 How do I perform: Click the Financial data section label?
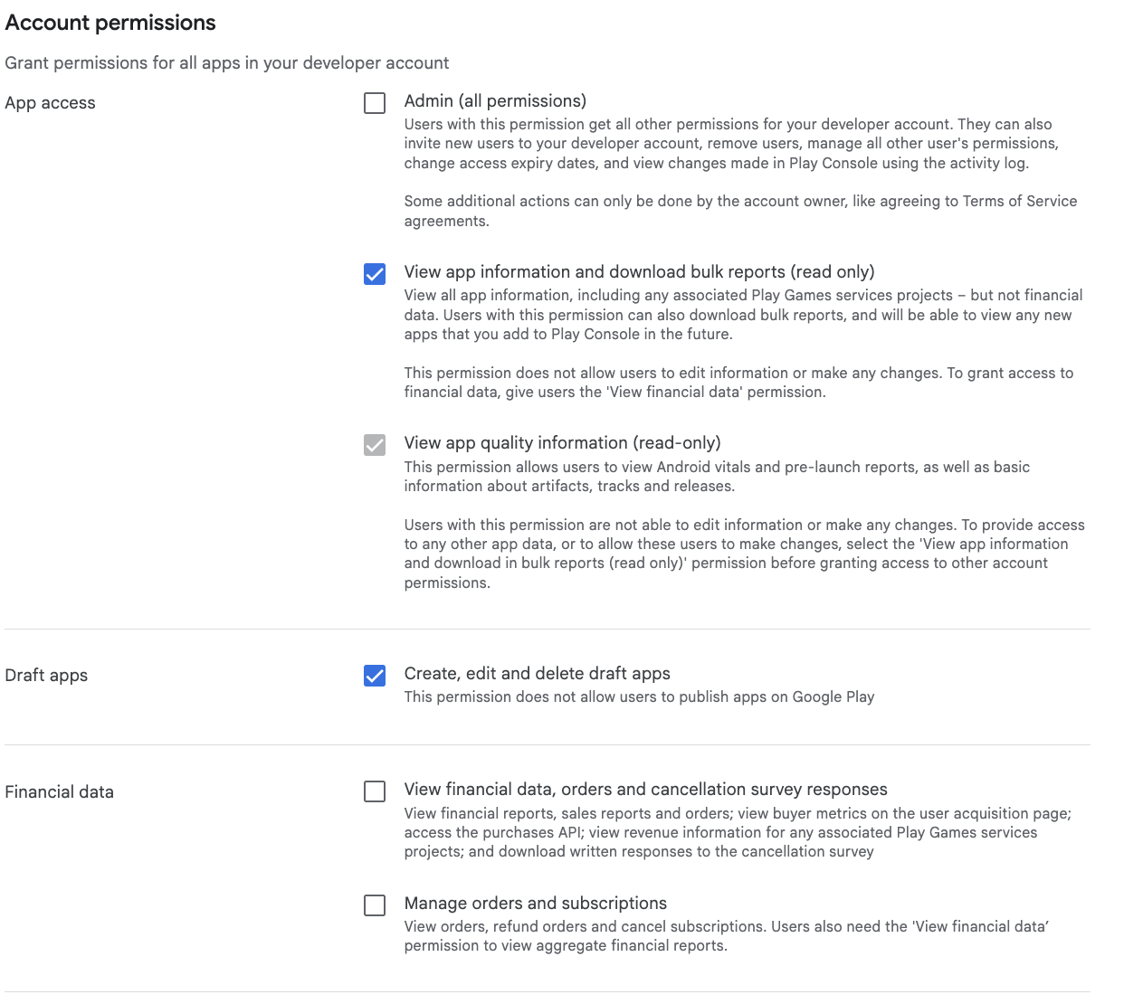pos(59,791)
